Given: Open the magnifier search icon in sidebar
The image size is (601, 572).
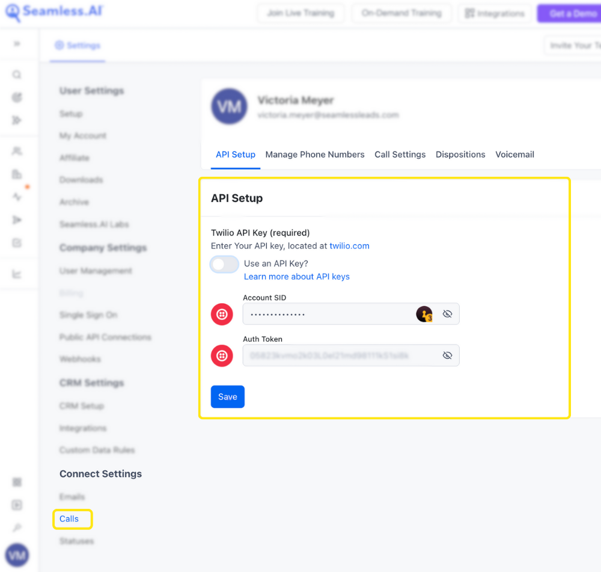Looking at the screenshot, I should point(17,75).
